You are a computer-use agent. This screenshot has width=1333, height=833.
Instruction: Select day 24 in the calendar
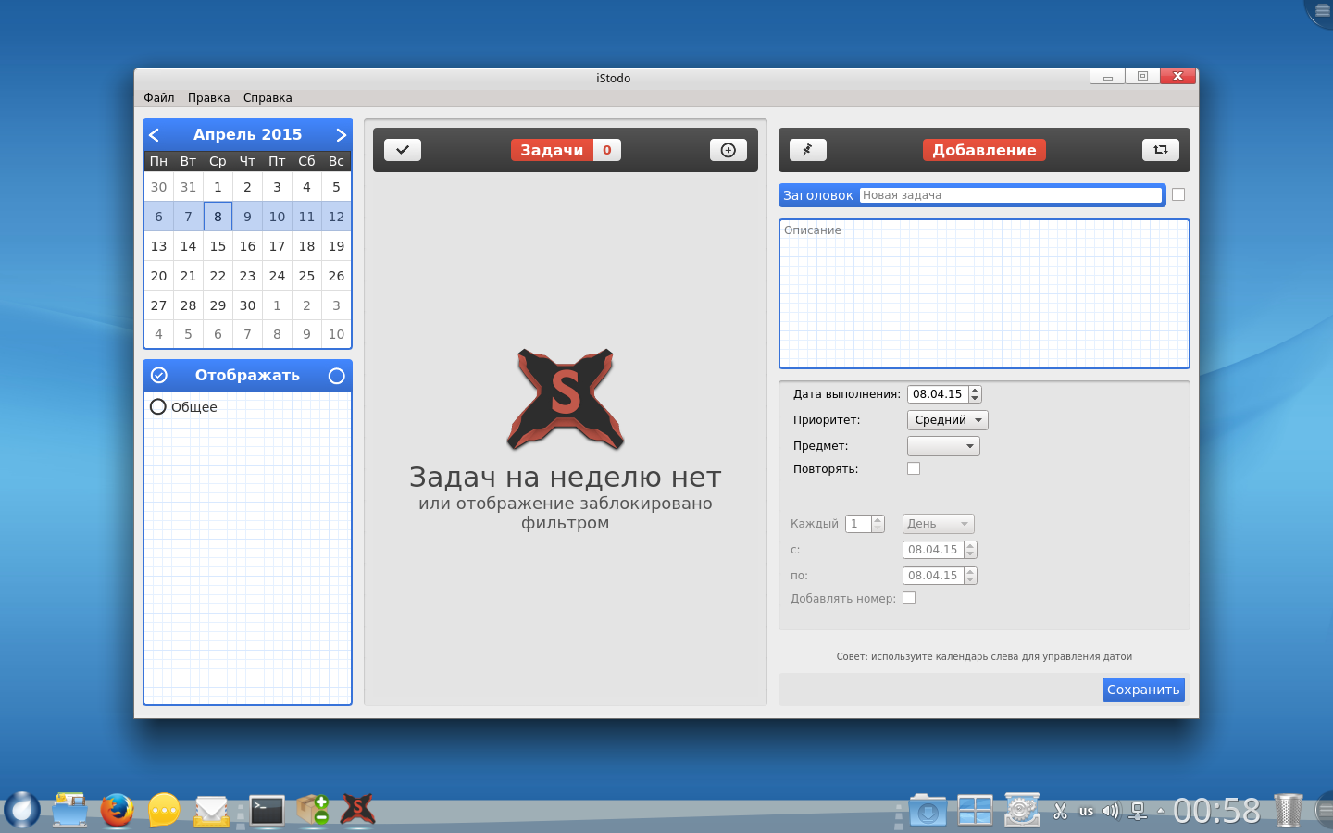277,276
